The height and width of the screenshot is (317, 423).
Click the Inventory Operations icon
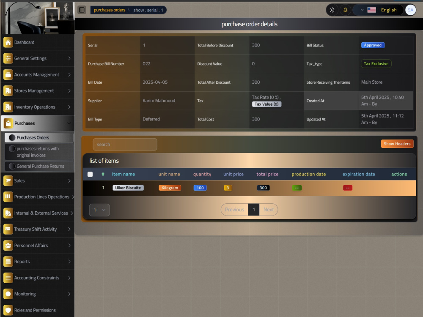pyautogui.click(x=8, y=107)
